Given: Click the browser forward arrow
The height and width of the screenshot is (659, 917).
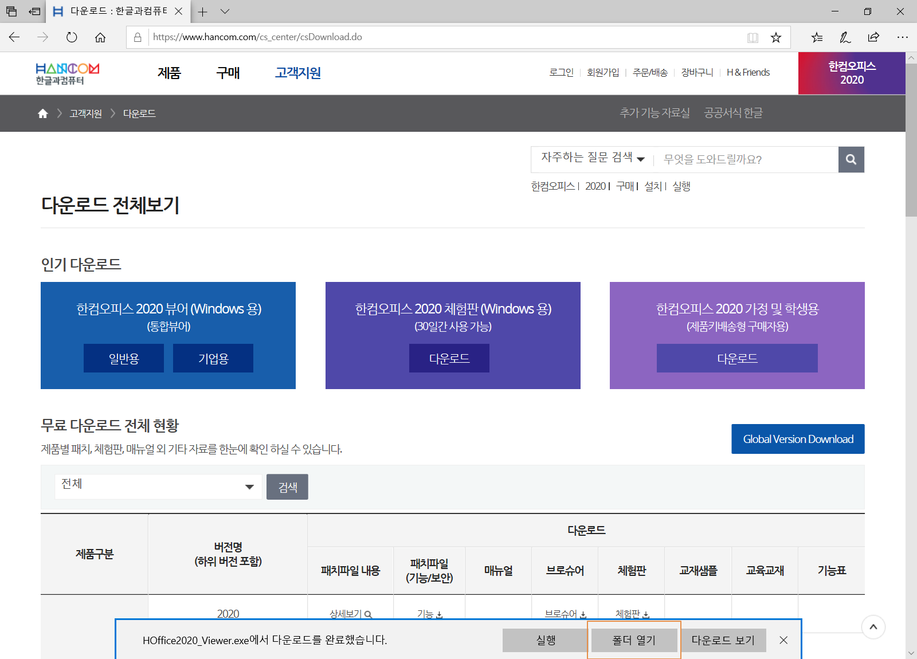Looking at the screenshot, I should [x=43, y=37].
